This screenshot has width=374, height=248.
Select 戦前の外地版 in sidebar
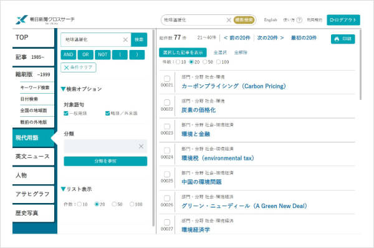tap(34, 122)
